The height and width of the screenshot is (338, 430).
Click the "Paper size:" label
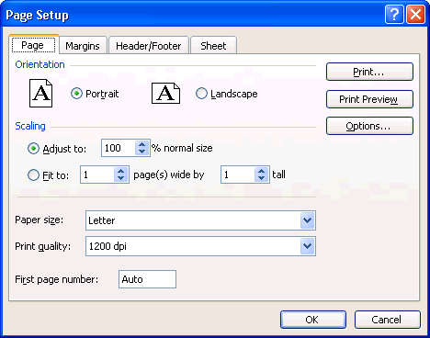[40, 220]
